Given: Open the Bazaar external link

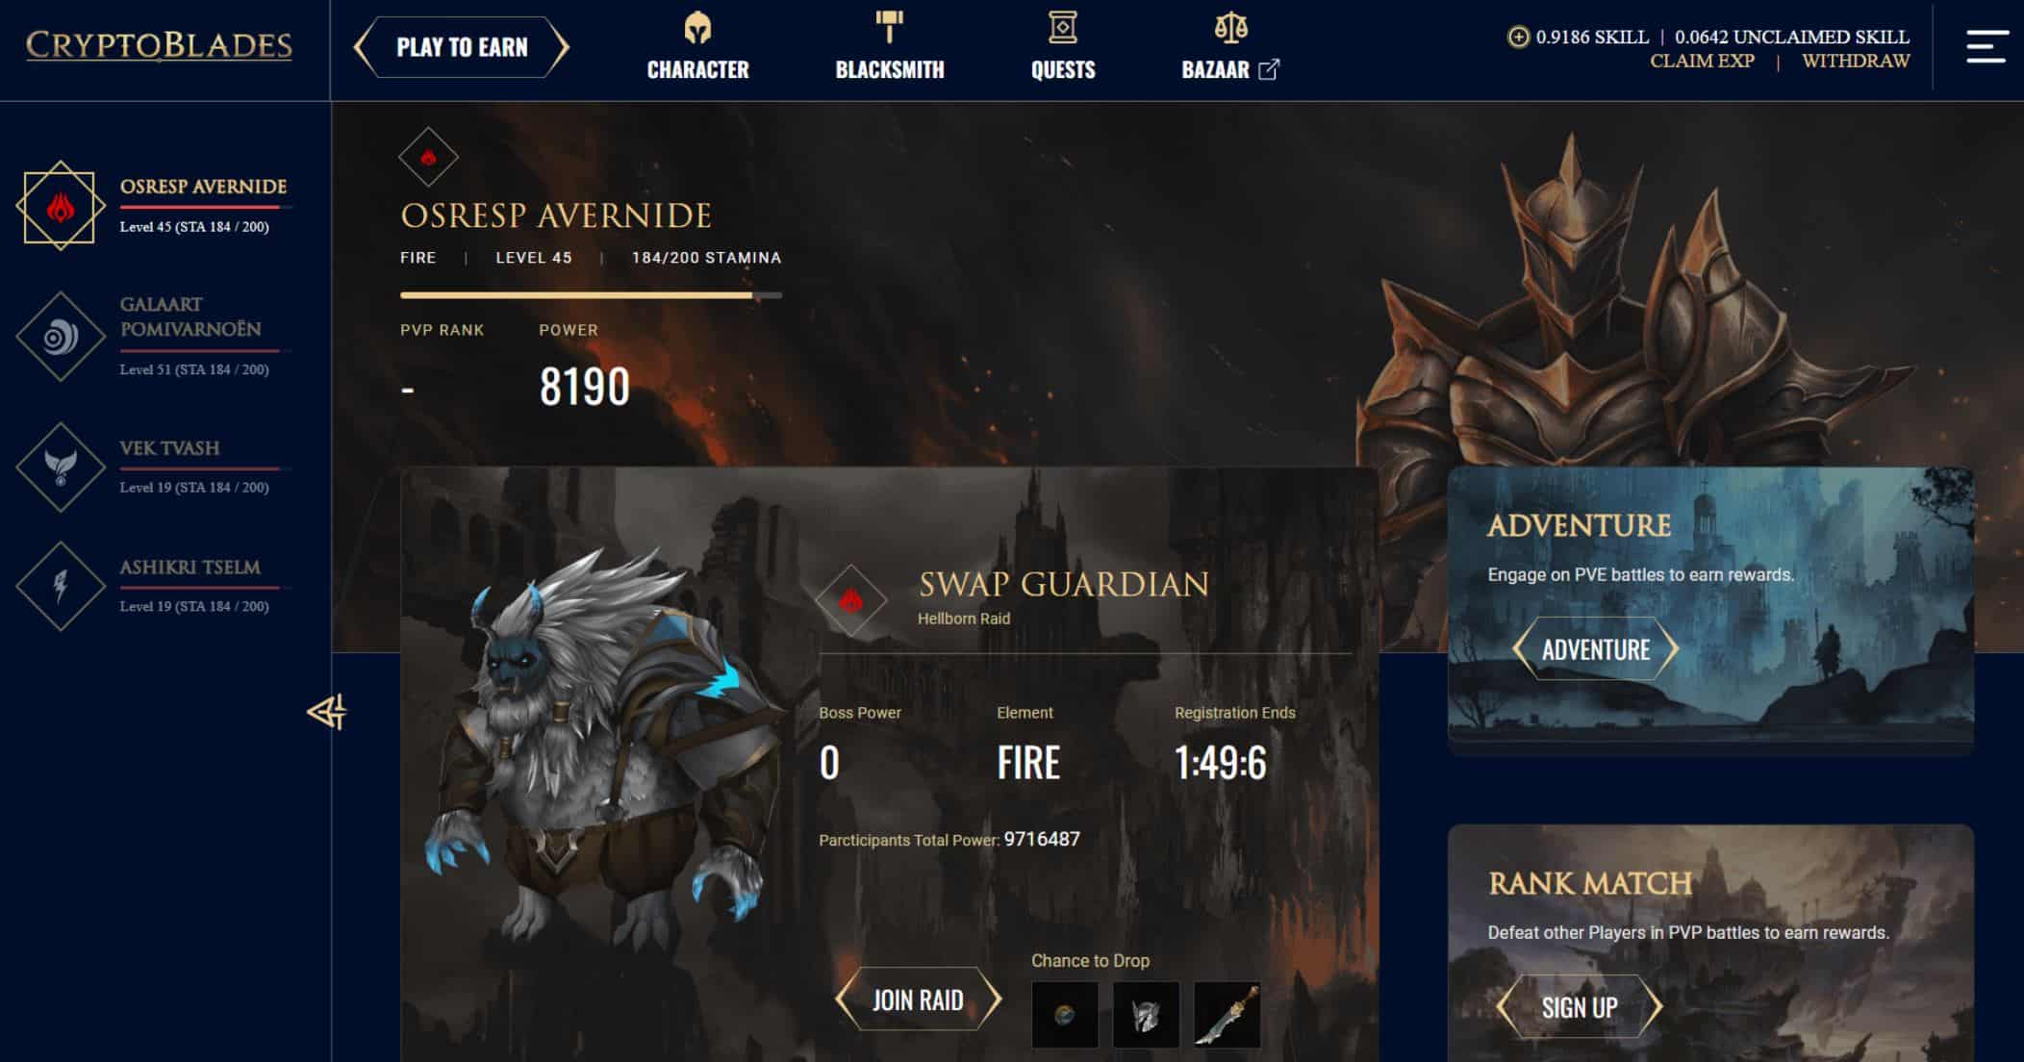Looking at the screenshot, I should (x=1230, y=47).
